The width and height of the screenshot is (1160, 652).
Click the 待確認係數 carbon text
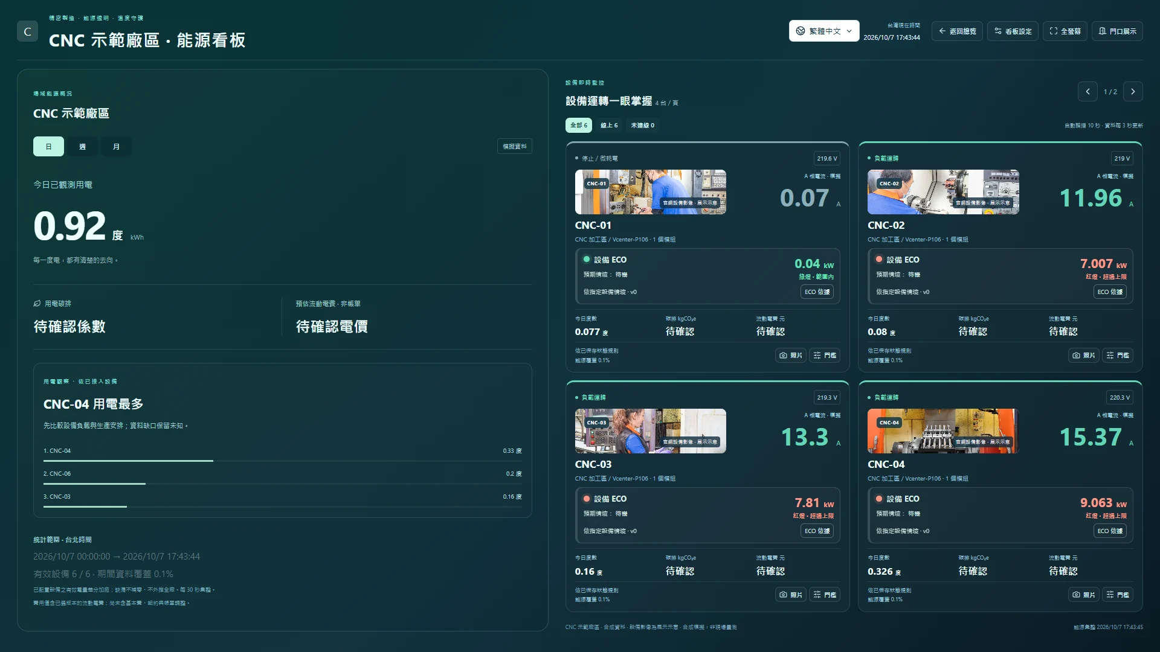69,327
